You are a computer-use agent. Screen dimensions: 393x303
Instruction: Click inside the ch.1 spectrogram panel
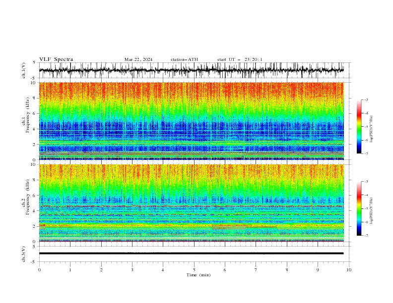(x=192, y=121)
